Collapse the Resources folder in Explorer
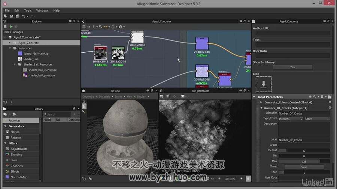The height and width of the screenshot is (189, 337). 10,48
